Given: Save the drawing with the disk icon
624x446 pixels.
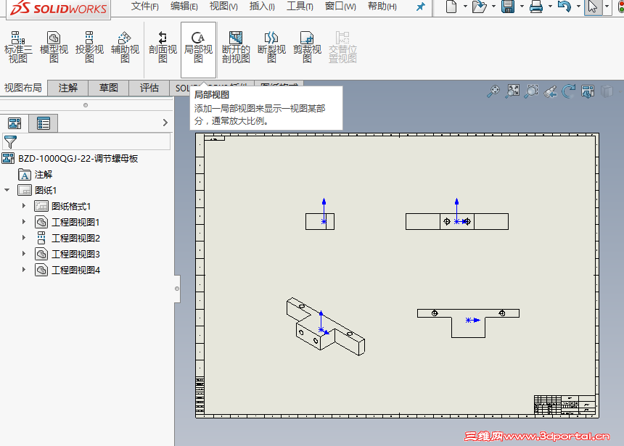Looking at the screenshot, I should pyautogui.click(x=508, y=7).
